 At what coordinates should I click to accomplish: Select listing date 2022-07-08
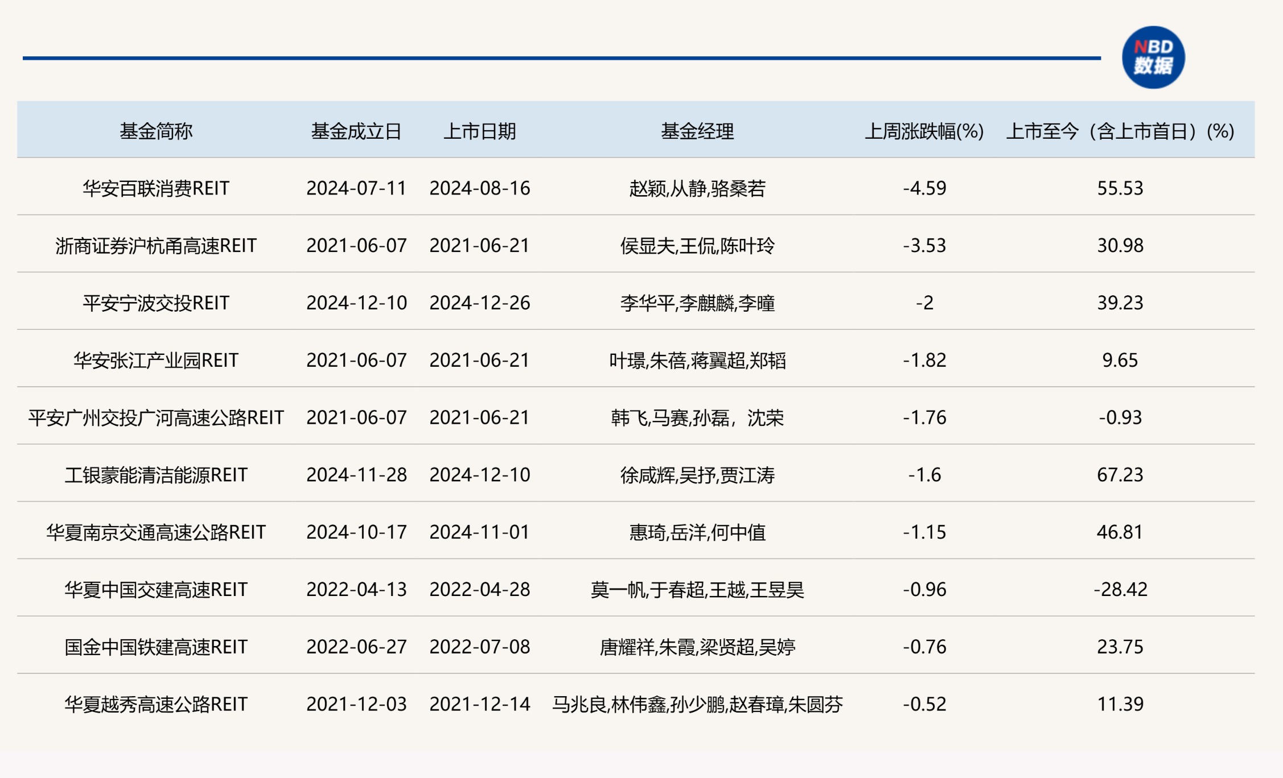point(480,647)
